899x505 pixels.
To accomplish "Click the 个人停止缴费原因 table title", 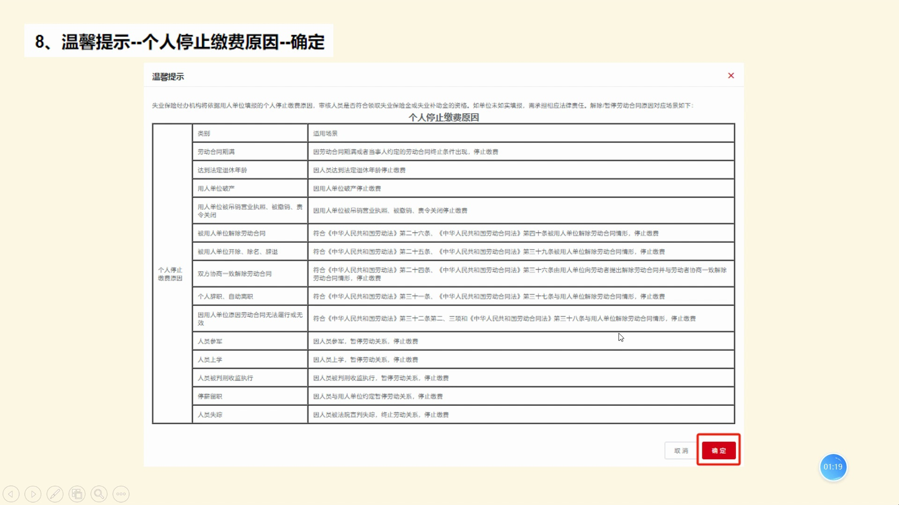I will pos(443,117).
